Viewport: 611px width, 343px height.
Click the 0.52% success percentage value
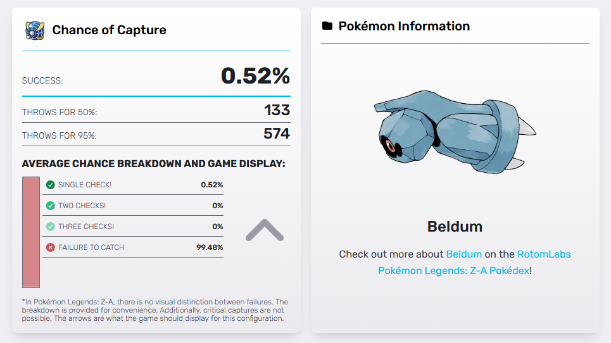255,77
